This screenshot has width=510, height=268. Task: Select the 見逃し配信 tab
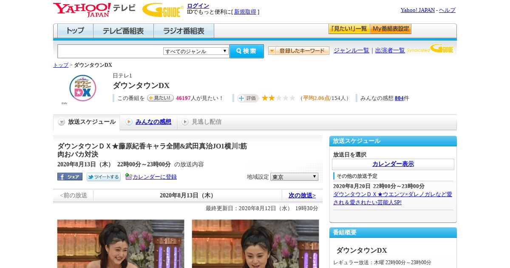click(201, 122)
